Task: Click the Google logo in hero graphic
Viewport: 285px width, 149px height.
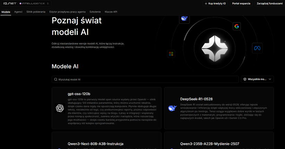Action: click(x=237, y=26)
